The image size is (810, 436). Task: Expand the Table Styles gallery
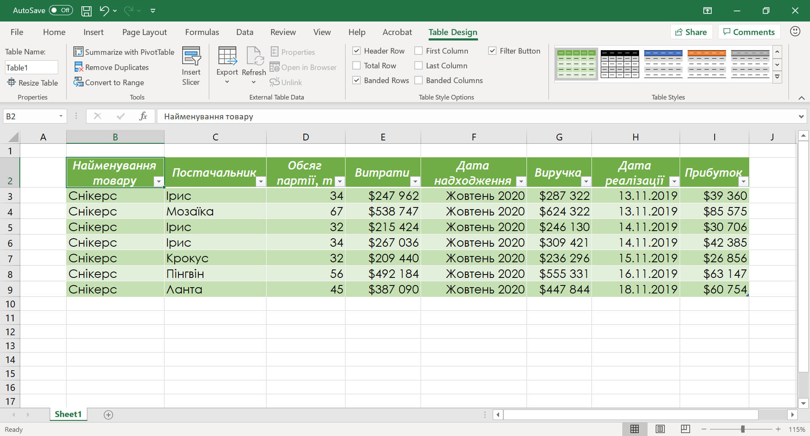click(x=778, y=77)
